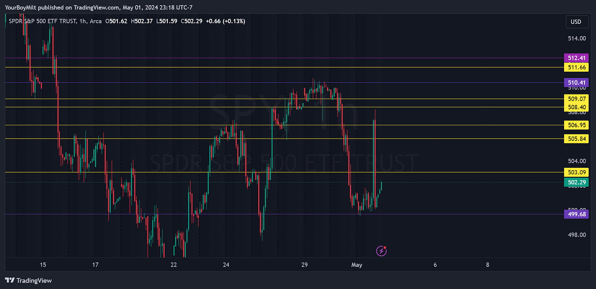596x289 pixels.
Task: Click the May label on time axis
Action: (357, 265)
